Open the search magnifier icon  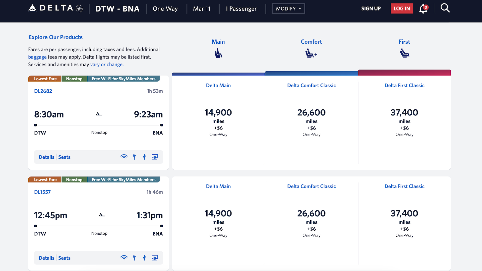pyautogui.click(x=445, y=8)
